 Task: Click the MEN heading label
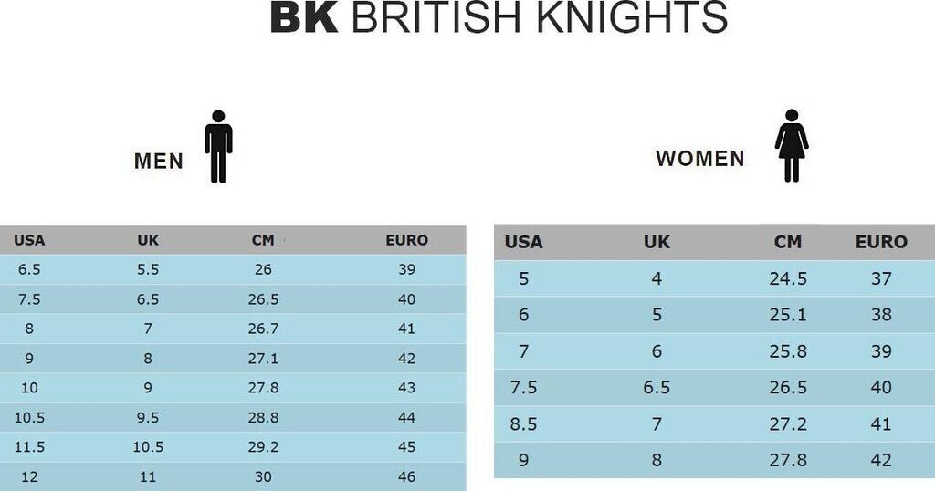pos(159,162)
